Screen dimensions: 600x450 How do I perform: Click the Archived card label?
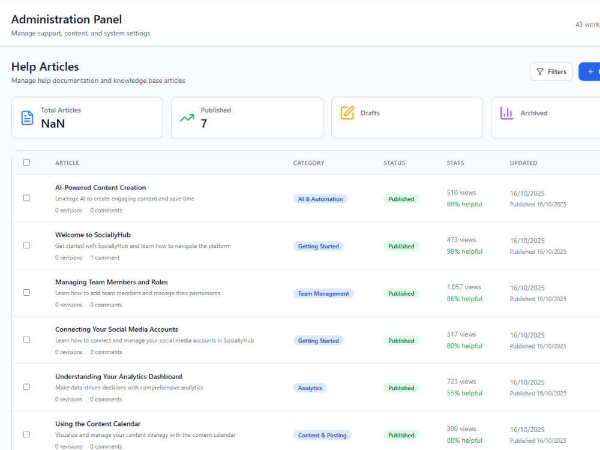[x=534, y=113]
